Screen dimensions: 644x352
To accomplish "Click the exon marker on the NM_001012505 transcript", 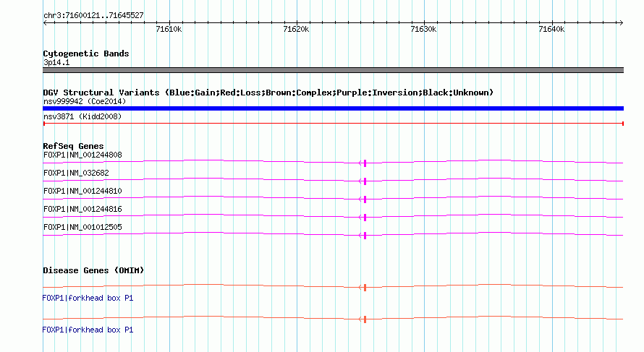I will point(365,236).
